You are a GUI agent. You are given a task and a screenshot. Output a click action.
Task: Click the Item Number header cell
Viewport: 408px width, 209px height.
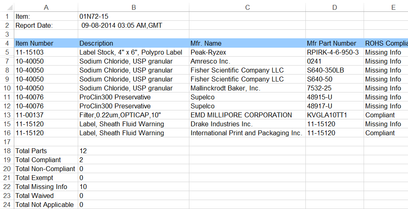coord(46,43)
